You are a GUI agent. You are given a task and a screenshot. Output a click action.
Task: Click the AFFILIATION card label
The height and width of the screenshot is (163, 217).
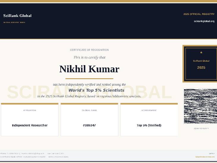coord(30,110)
